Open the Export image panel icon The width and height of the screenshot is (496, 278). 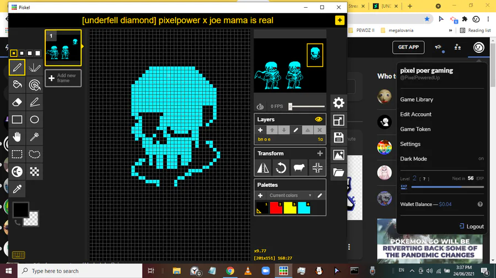tap(338, 155)
